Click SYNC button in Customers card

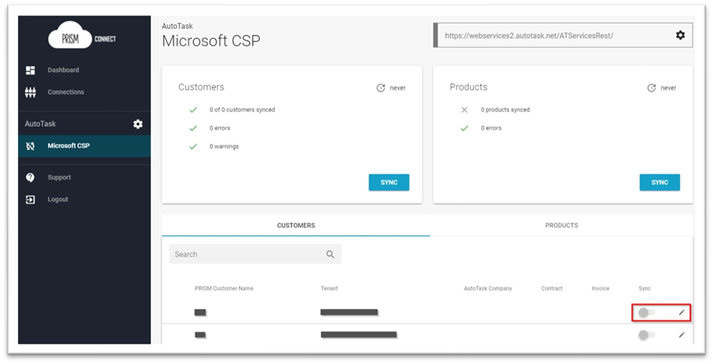click(x=388, y=182)
